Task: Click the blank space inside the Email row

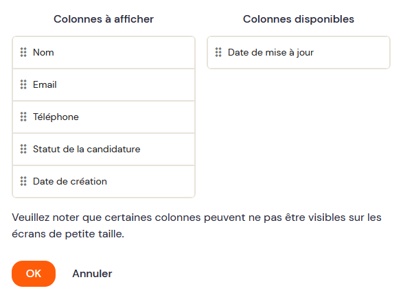Action: click(x=126, y=84)
